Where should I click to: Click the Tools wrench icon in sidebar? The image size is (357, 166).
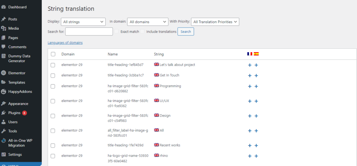(x=3, y=131)
